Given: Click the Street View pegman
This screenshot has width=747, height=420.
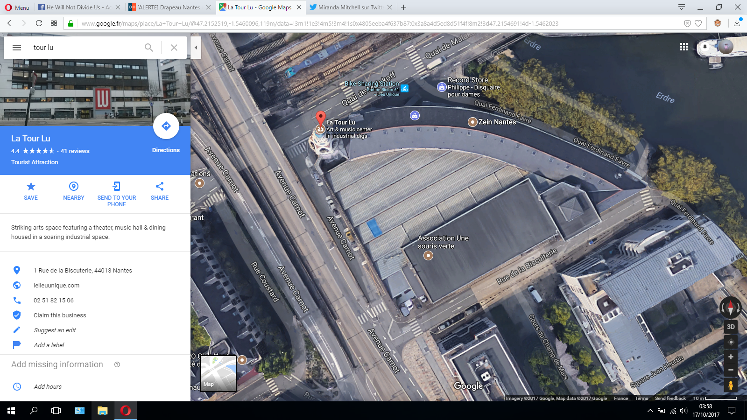Looking at the screenshot, I should (731, 385).
